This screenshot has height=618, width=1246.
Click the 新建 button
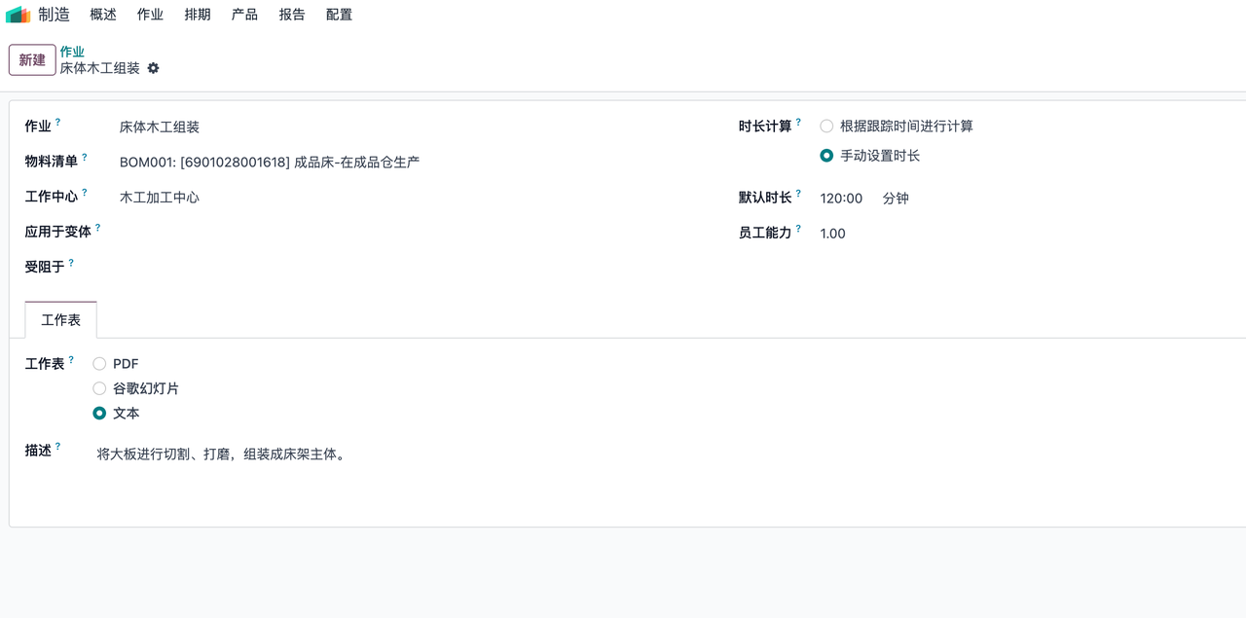click(x=32, y=60)
